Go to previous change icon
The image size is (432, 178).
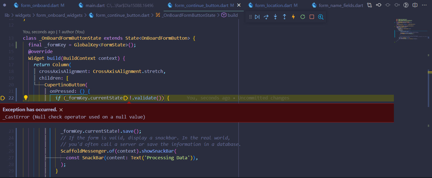click(379, 5)
